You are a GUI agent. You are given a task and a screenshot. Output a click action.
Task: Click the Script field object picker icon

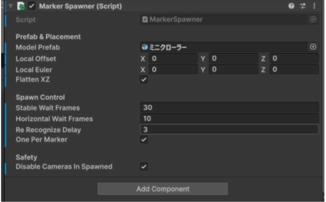pyautogui.click(x=313, y=20)
